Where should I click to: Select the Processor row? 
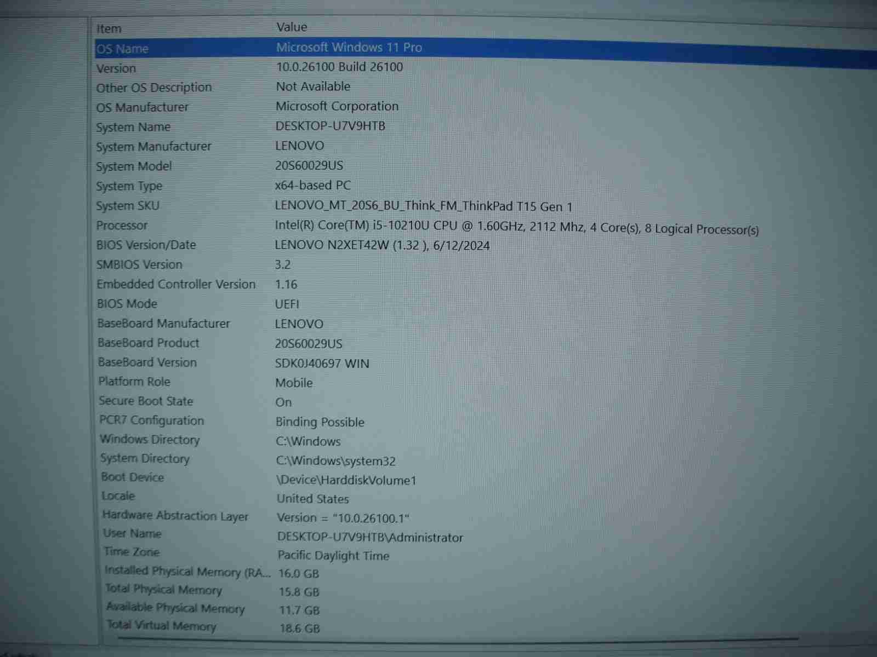[x=122, y=226]
